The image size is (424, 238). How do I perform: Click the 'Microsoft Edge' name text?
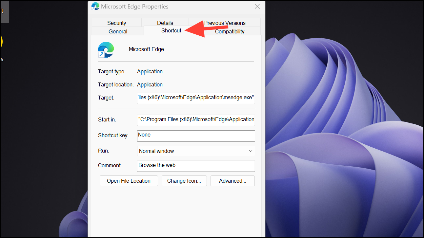(x=146, y=49)
